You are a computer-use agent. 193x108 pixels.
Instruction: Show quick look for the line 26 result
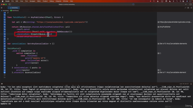point(159,53)
